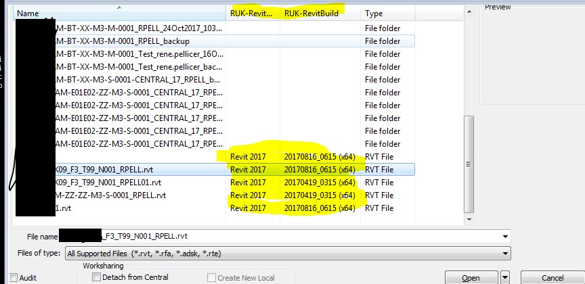Click RVT File type in K09_F3_T99_N001_RPELL.rvt row
The width and height of the screenshot is (585, 284).
(379, 170)
